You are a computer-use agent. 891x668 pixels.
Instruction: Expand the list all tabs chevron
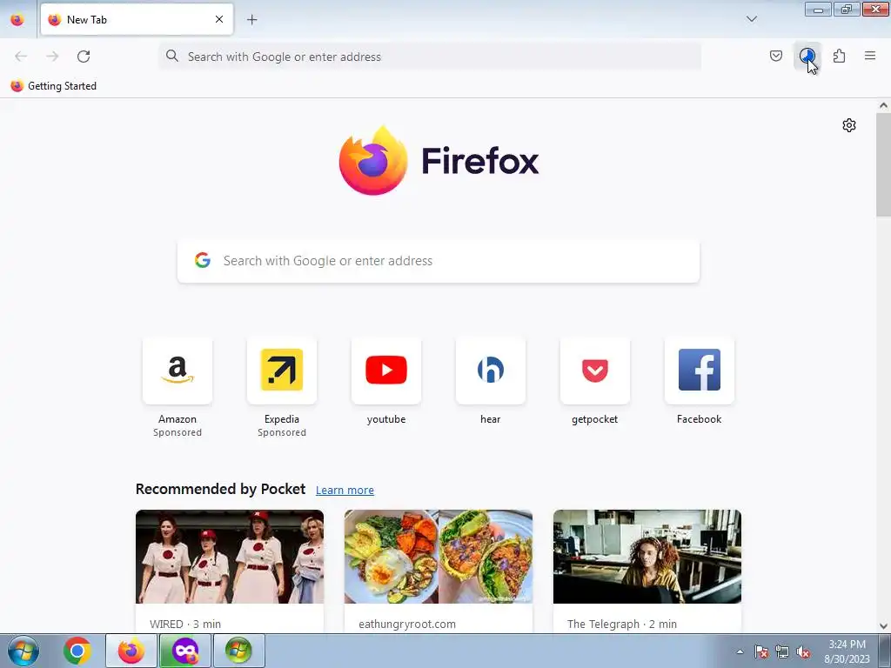click(x=751, y=19)
